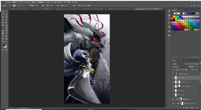Select the Rectangle shape tool
The height and width of the screenshot is (110, 202).
click(x=3, y=39)
